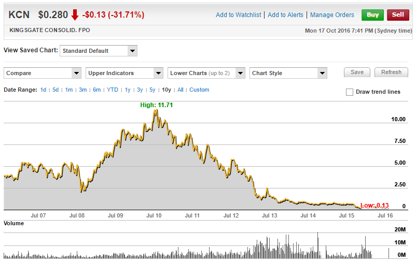Screen dimensions: 416x262
Task: Click the red Sell button
Action: pos(398,15)
